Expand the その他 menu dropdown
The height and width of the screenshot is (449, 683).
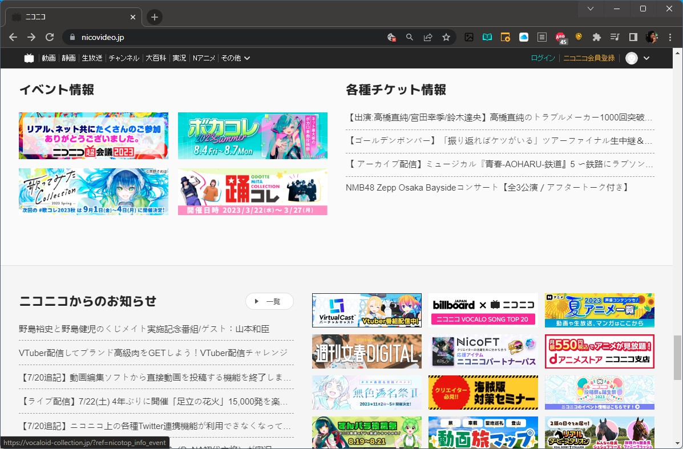(x=235, y=58)
